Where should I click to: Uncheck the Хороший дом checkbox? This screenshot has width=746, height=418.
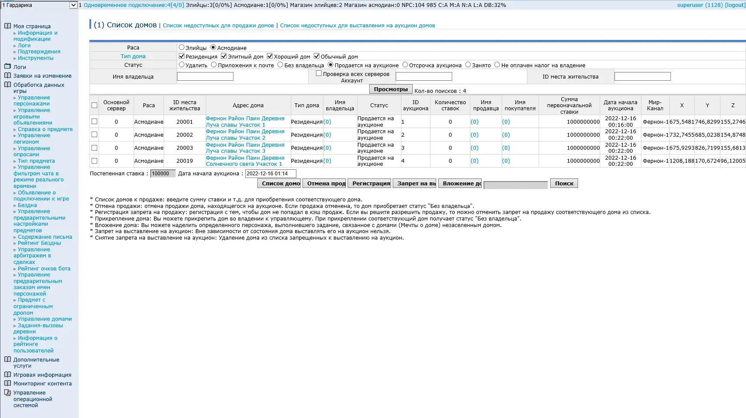point(270,56)
